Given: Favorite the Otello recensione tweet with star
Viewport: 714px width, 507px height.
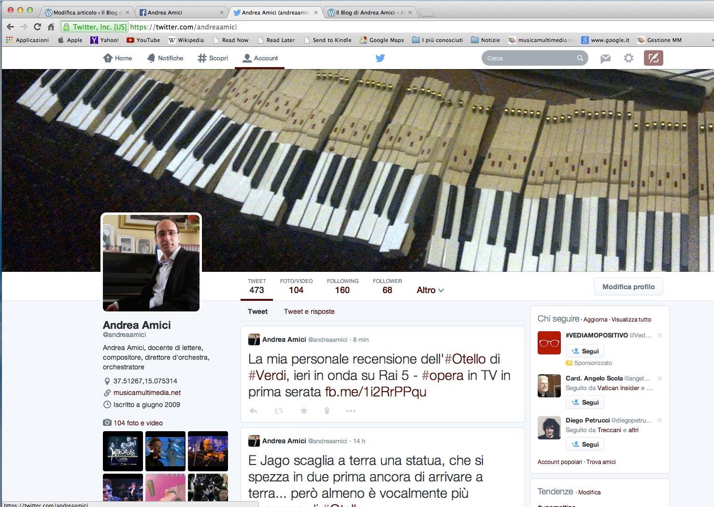Looking at the screenshot, I should pos(303,410).
